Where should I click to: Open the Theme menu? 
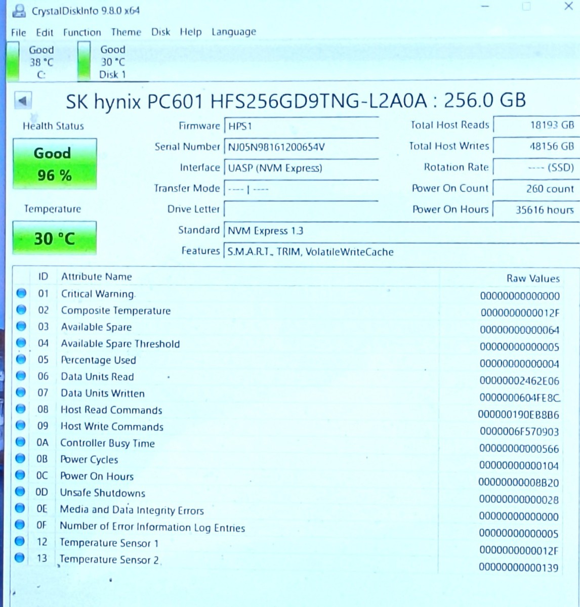click(126, 32)
